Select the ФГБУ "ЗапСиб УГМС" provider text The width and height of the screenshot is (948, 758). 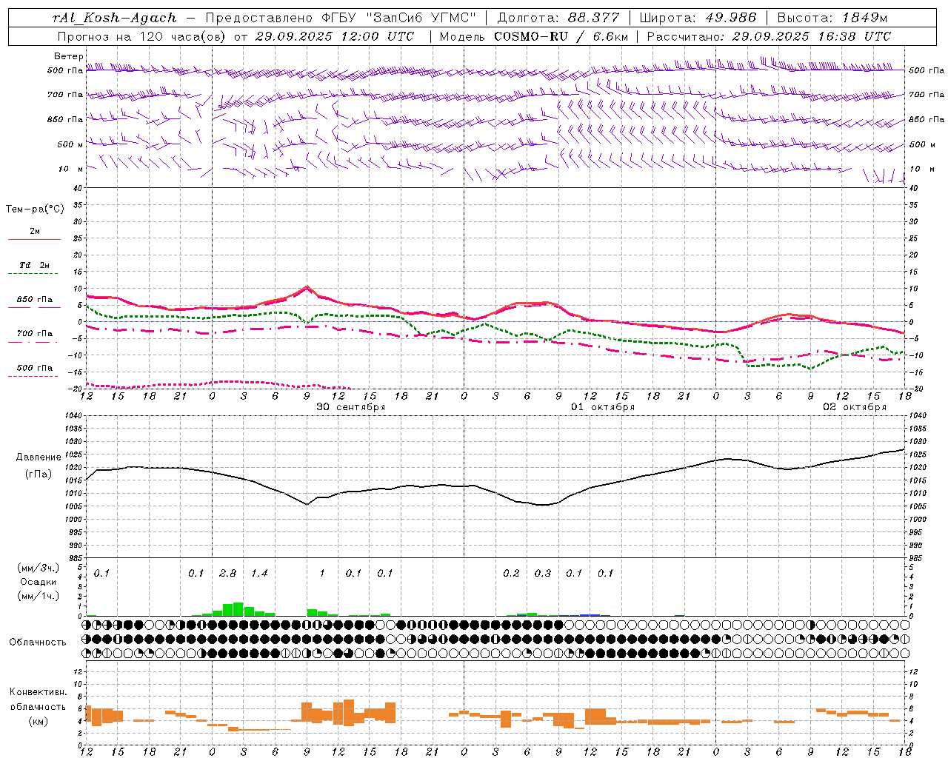coord(399,18)
